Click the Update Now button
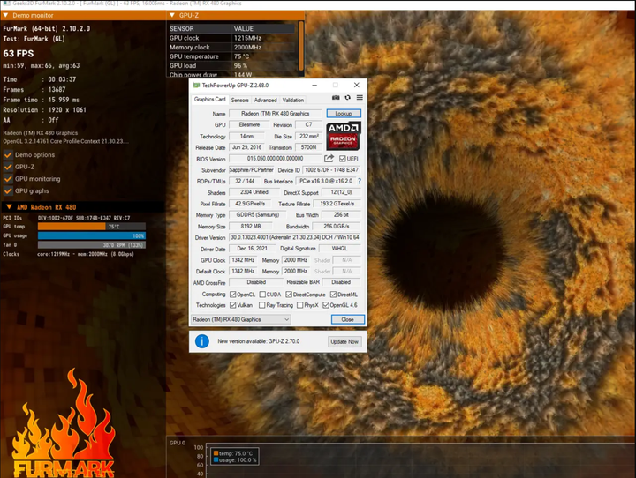The width and height of the screenshot is (636, 478). point(344,341)
